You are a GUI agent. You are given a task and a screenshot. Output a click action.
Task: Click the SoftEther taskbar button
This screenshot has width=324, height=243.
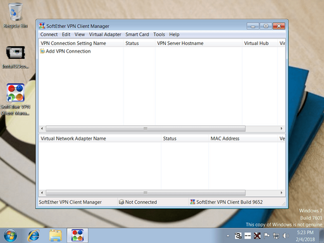coord(77,235)
